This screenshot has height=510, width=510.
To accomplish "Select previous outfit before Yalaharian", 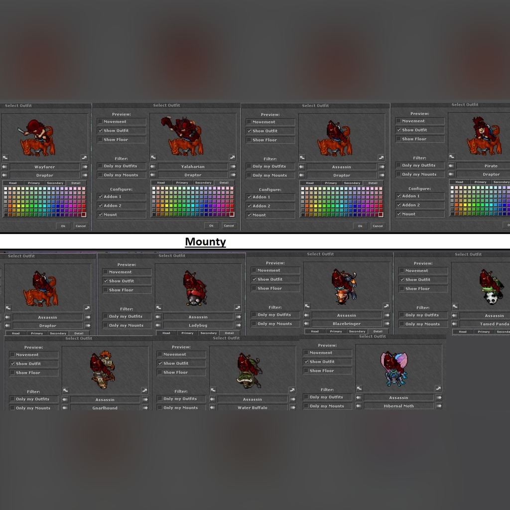I will 153,166.
